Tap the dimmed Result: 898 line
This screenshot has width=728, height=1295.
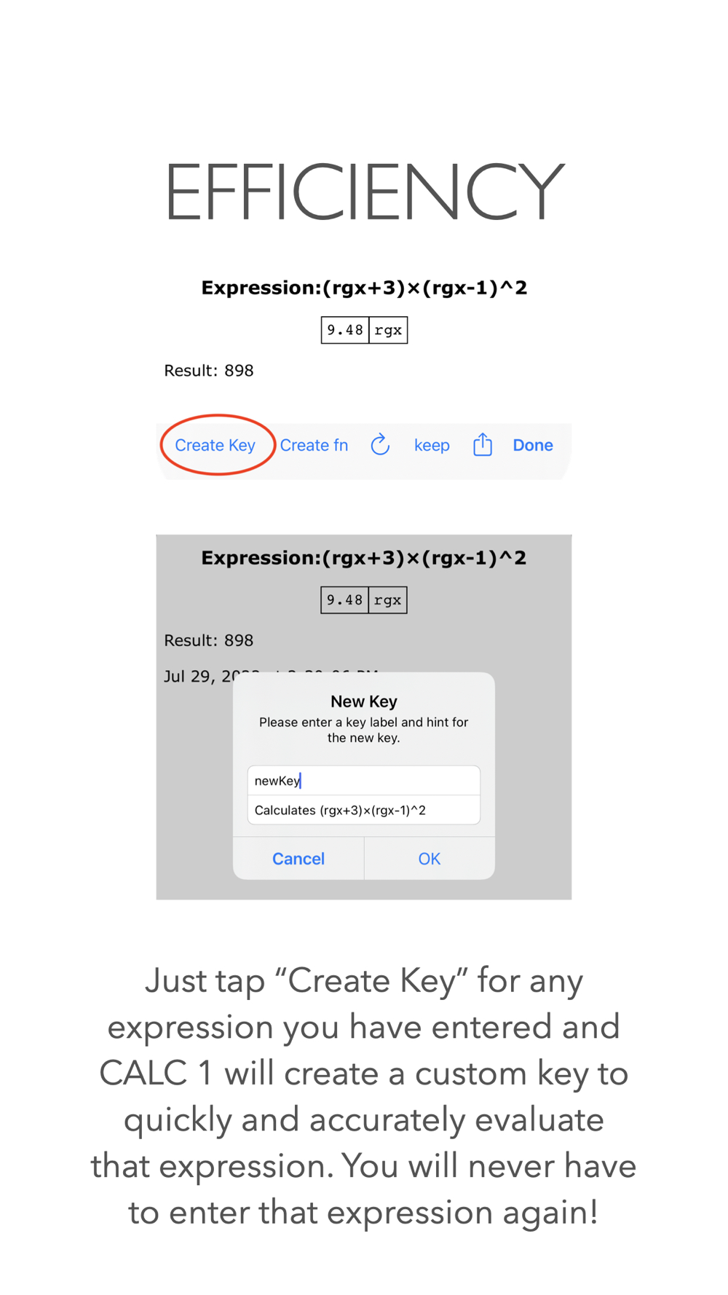[209, 640]
